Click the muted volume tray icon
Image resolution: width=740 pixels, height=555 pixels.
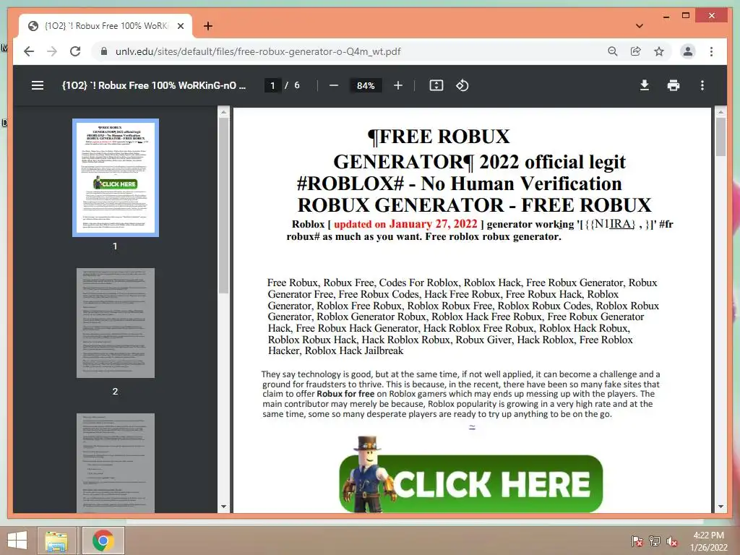[672, 541]
